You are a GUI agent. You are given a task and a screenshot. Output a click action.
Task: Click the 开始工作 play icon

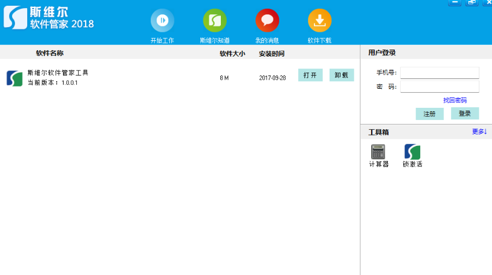(162, 21)
